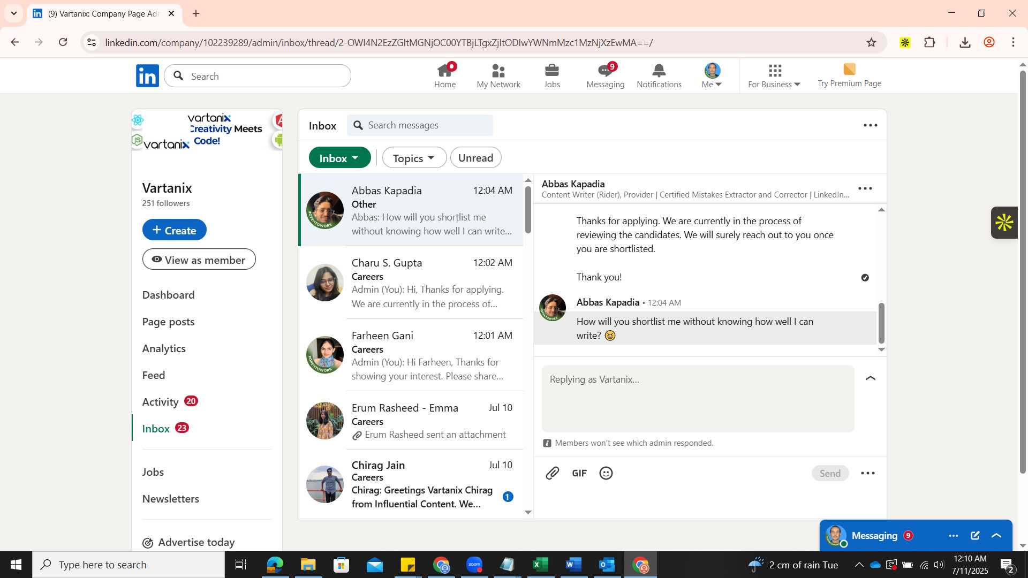Open Word from taskbar

(573, 565)
